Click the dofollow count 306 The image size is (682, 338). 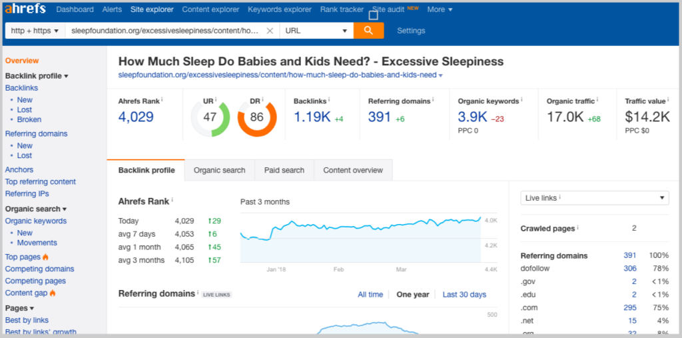coord(630,268)
